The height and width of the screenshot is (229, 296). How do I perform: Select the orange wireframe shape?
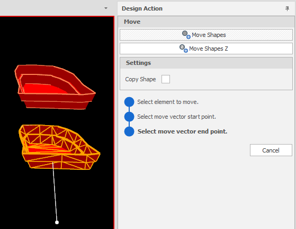point(59,147)
